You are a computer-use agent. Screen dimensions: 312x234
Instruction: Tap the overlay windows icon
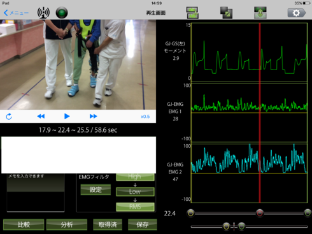pyautogui.click(x=226, y=13)
